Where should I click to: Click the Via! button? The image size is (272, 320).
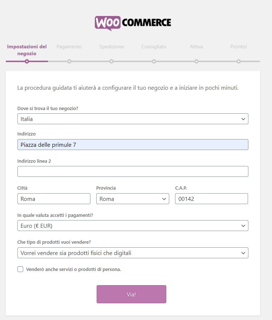pyautogui.click(x=131, y=294)
